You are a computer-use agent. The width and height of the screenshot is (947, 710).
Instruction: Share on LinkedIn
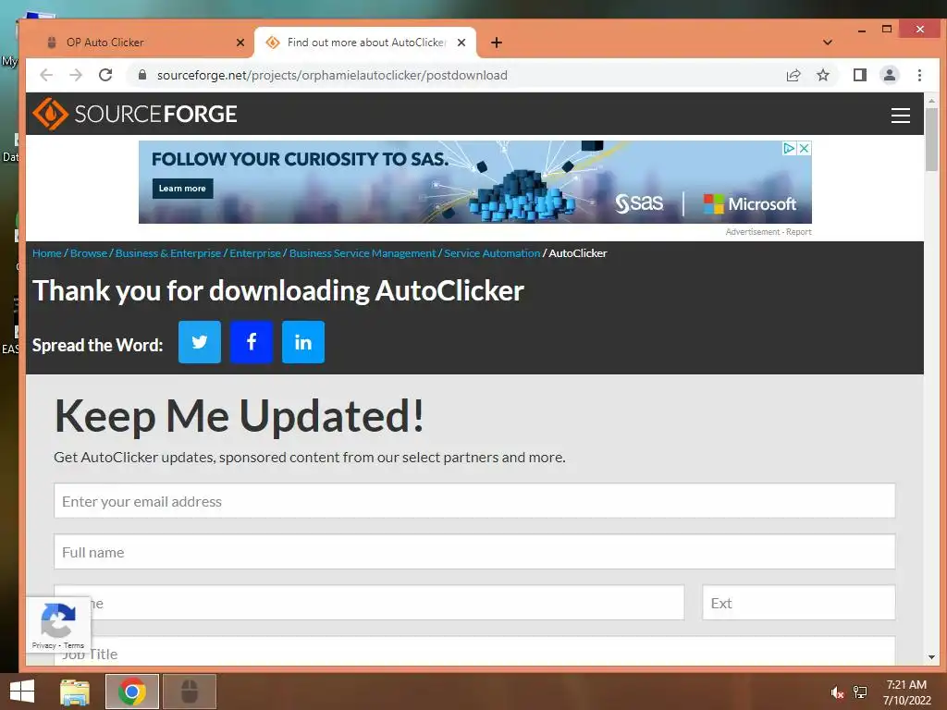click(x=303, y=342)
